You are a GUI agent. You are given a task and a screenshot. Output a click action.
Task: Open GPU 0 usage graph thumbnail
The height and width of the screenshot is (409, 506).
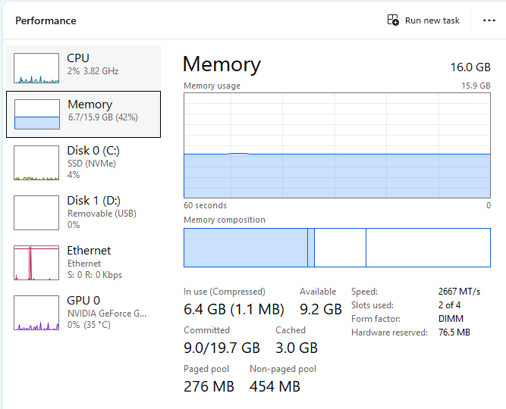coord(36,313)
